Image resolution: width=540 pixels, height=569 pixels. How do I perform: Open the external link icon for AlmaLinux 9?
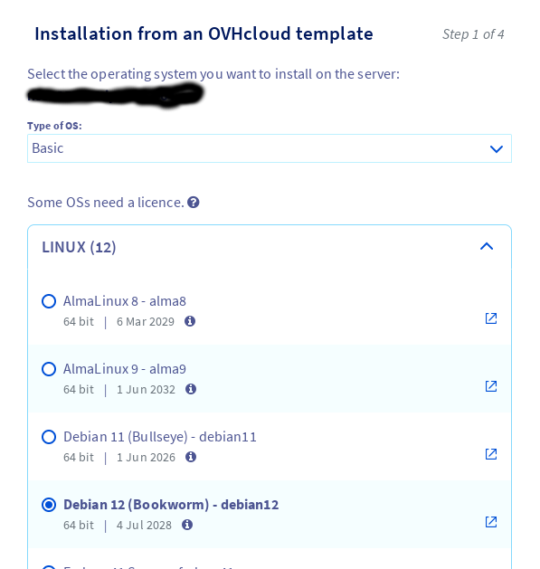tap(491, 386)
